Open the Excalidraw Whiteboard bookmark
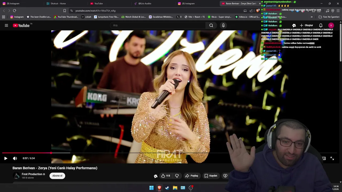Screen dimensions: 342x192 pos(161,17)
